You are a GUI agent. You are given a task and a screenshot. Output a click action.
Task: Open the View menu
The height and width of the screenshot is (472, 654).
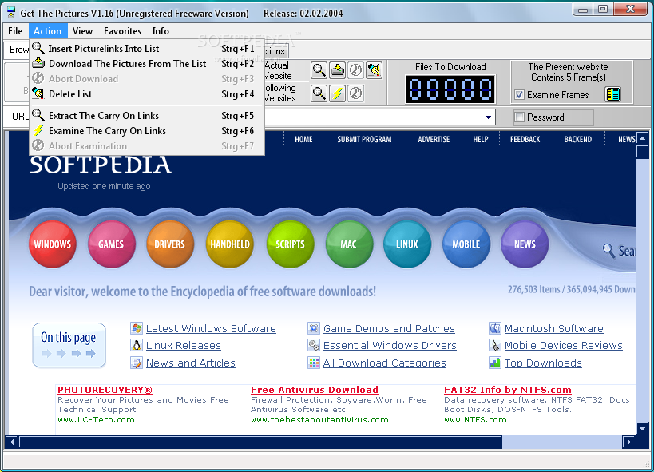tap(82, 31)
